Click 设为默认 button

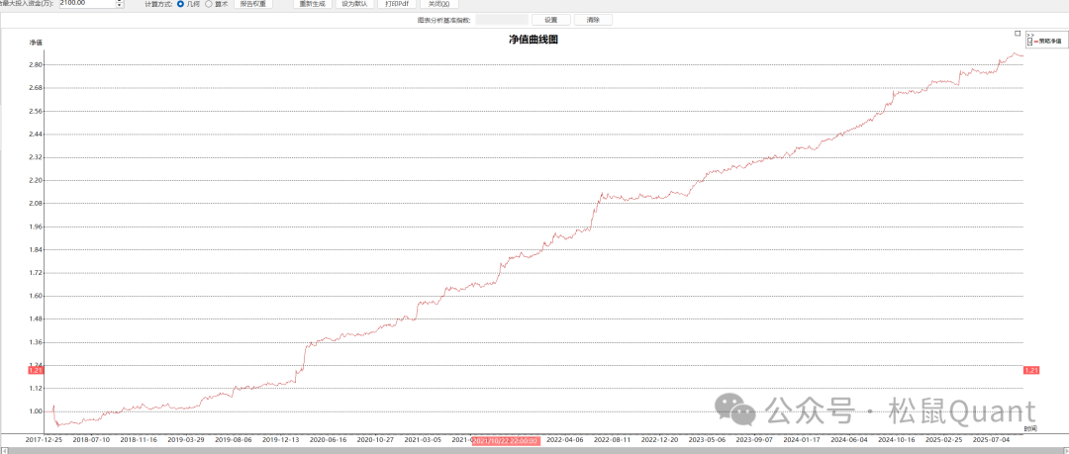(353, 4)
